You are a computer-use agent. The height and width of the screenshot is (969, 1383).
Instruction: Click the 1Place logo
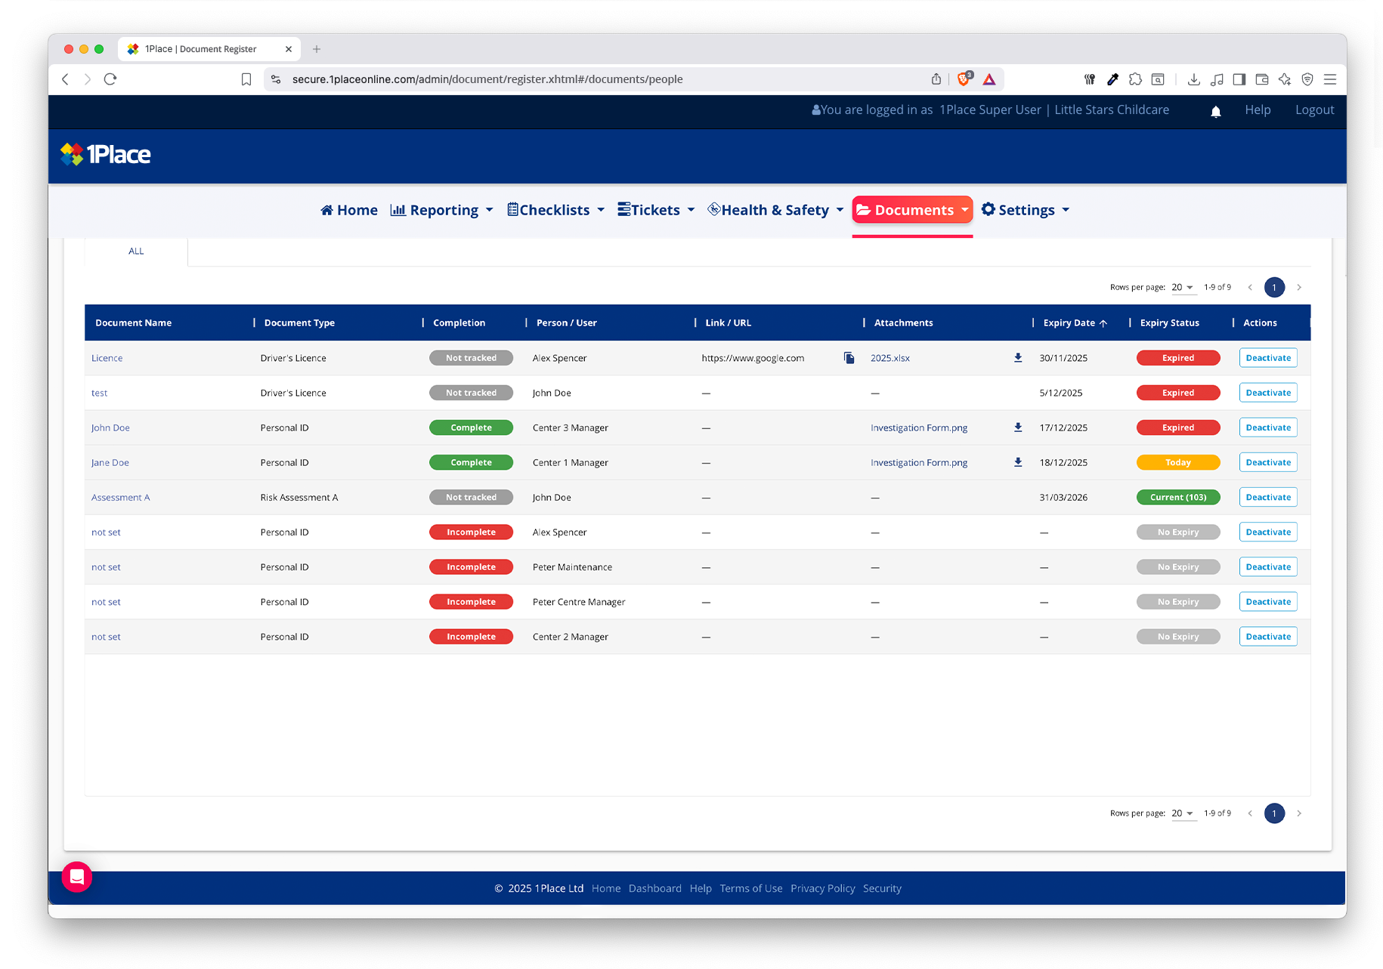click(x=106, y=155)
